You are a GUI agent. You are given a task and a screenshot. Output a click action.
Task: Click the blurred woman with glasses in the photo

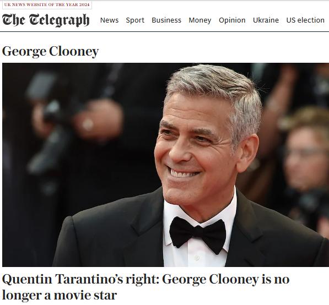tap(304, 159)
